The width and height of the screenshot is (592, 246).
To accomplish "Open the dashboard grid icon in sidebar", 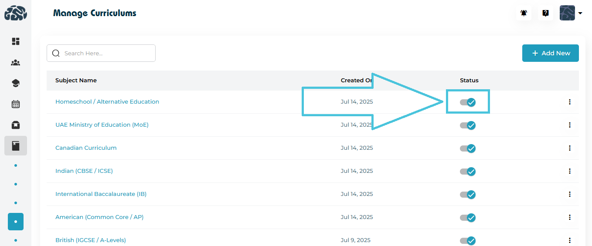I will [16, 41].
